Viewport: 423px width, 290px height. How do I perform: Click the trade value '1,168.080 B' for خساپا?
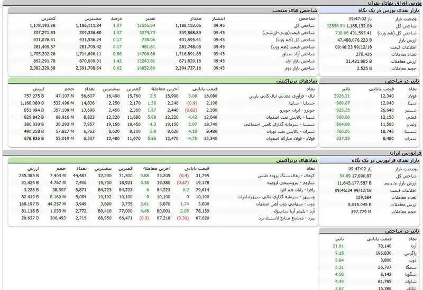tap(32, 103)
